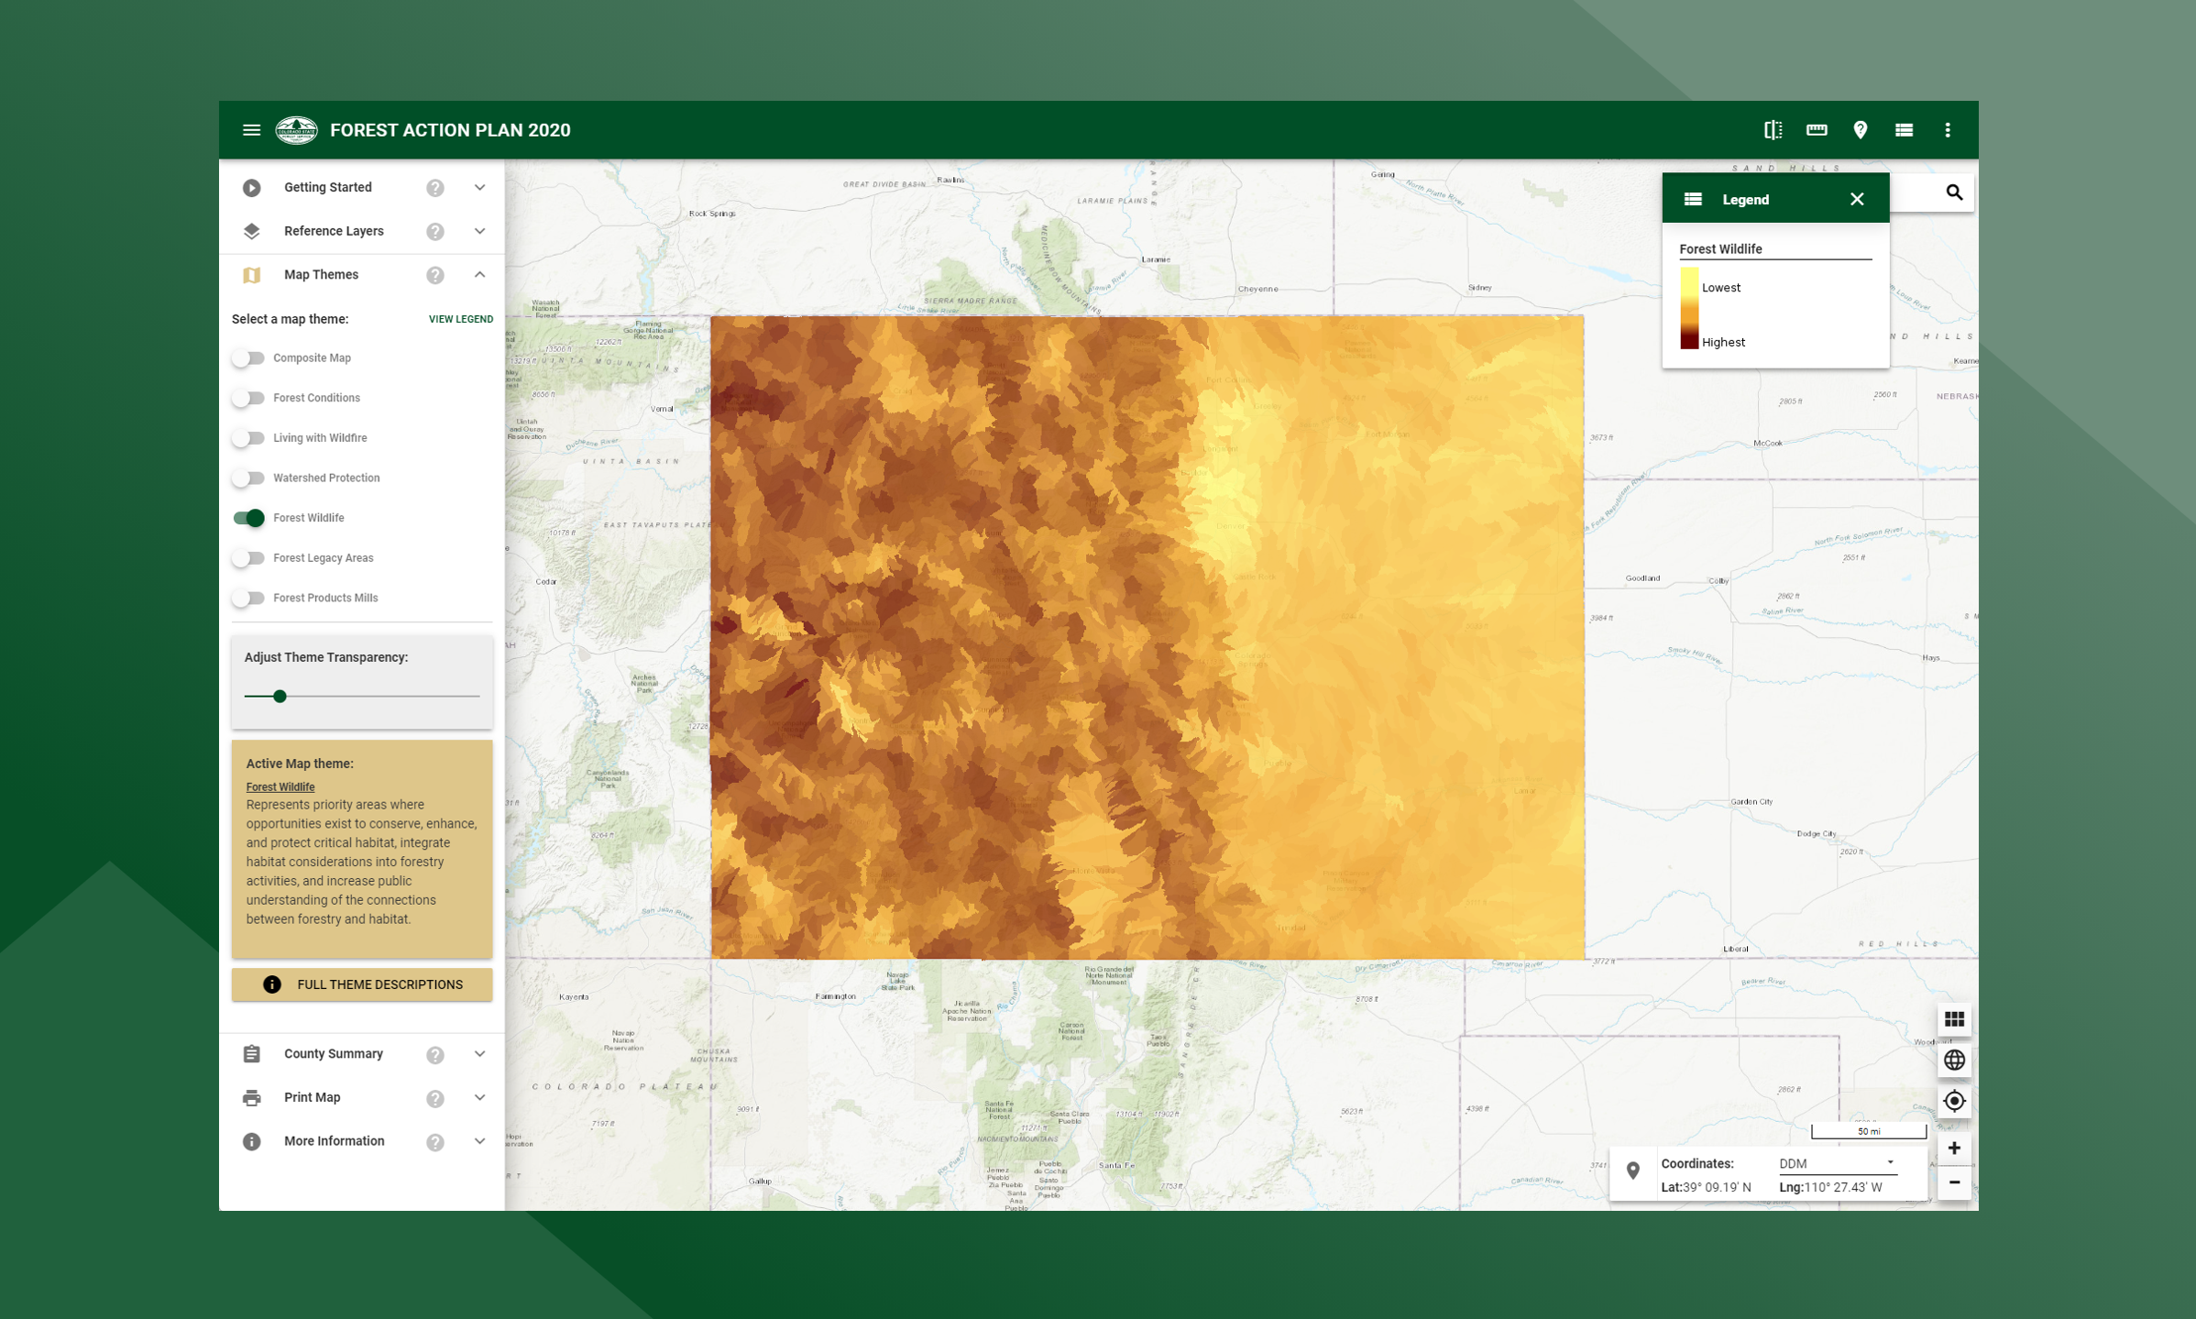Image resolution: width=2196 pixels, height=1319 pixels.
Task: Click the Getting Started play icon
Action: [x=252, y=188]
